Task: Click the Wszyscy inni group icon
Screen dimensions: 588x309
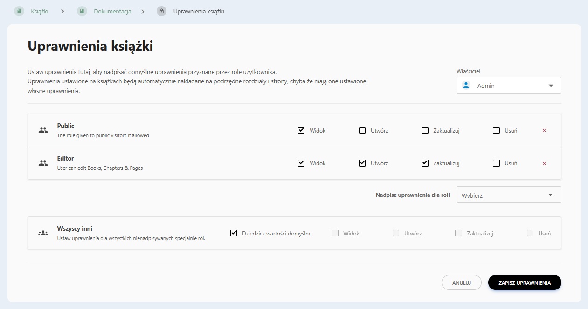Action: pyautogui.click(x=43, y=233)
